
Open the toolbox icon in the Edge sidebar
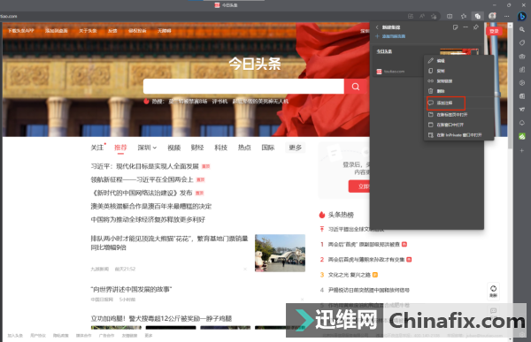[522, 57]
